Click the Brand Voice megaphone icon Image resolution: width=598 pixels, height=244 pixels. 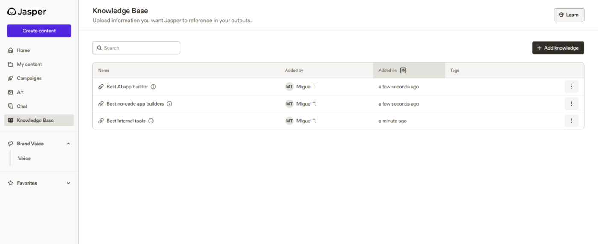pyautogui.click(x=11, y=144)
